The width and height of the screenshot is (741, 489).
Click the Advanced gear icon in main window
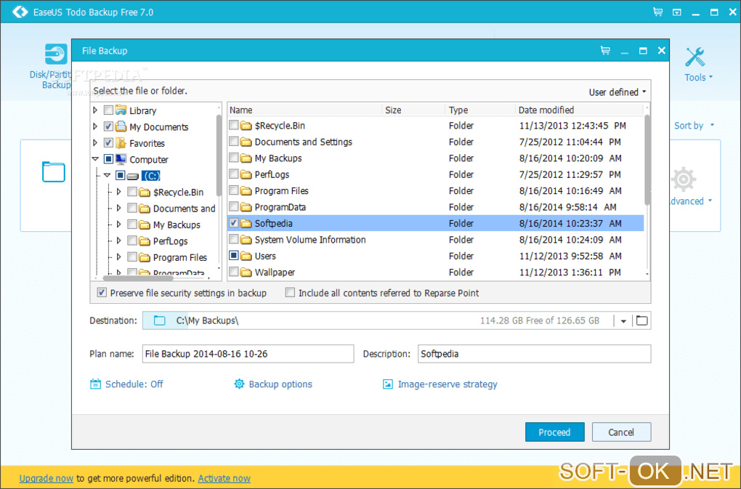tap(684, 179)
